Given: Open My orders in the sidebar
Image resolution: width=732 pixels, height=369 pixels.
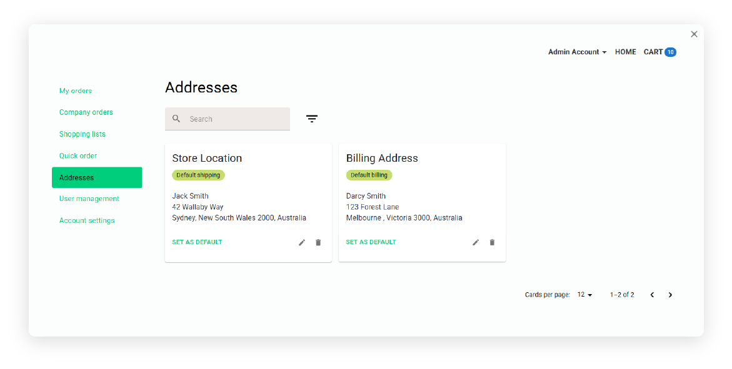Looking at the screenshot, I should (76, 91).
